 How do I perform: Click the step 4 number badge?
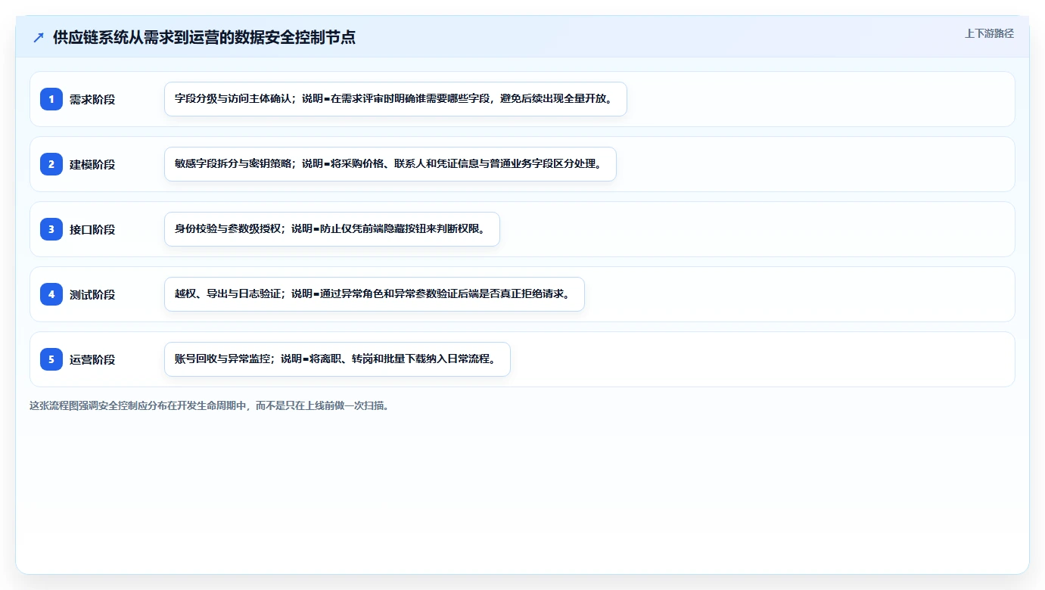click(51, 294)
